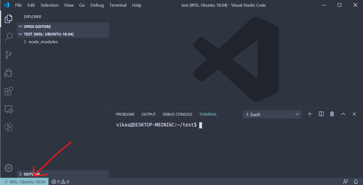Collapse the TEST [WSL: UBUNTU-18.04] section

coord(63,34)
